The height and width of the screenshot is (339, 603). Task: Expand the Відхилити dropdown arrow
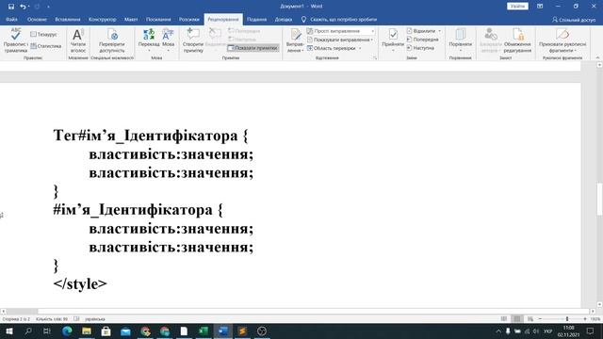point(440,31)
